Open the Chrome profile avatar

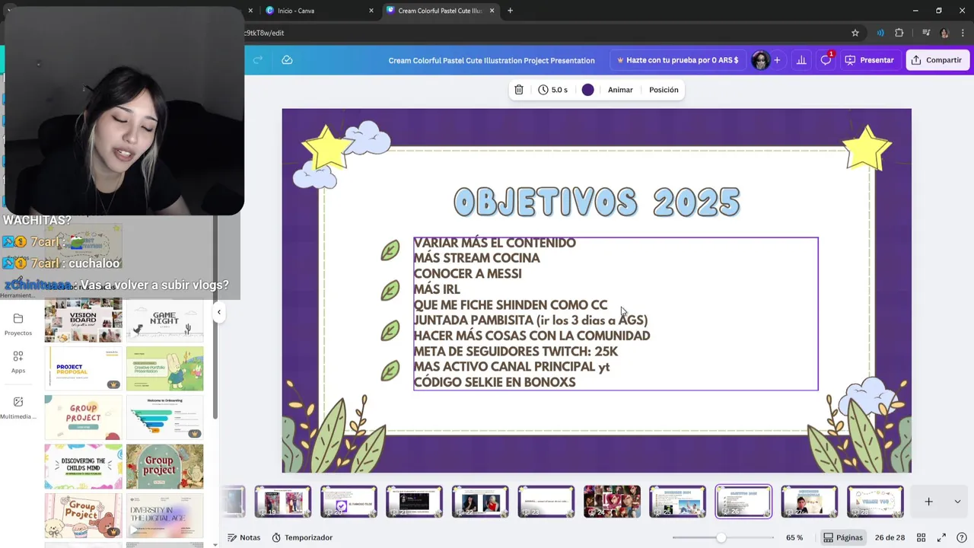(x=944, y=33)
